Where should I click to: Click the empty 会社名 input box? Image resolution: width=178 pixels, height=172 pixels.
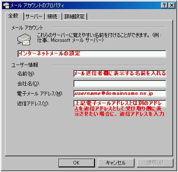coord(120,84)
